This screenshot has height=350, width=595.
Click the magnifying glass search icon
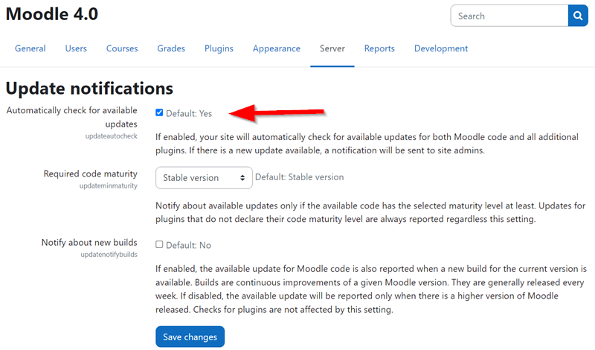pos(578,16)
